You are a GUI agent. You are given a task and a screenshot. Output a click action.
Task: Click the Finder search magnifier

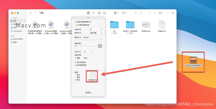[173, 13]
